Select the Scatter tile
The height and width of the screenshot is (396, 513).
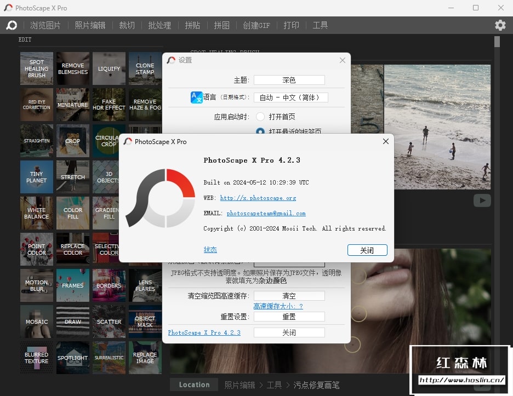tap(109, 322)
